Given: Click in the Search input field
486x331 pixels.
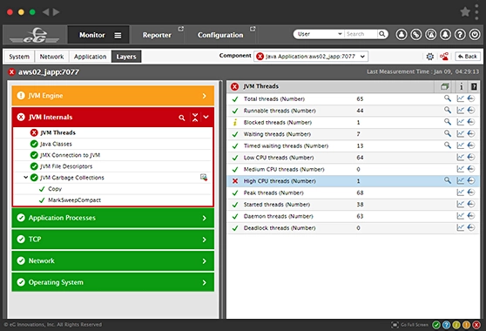Looking at the screenshot, I should (361, 34).
